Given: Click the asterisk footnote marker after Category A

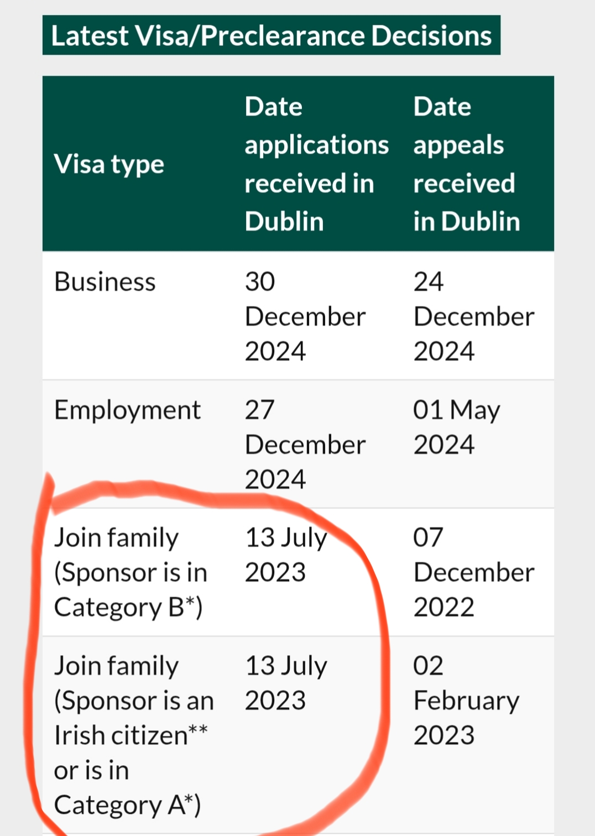Looking at the screenshot, I should pyautogui.click(x=190, y=799).
